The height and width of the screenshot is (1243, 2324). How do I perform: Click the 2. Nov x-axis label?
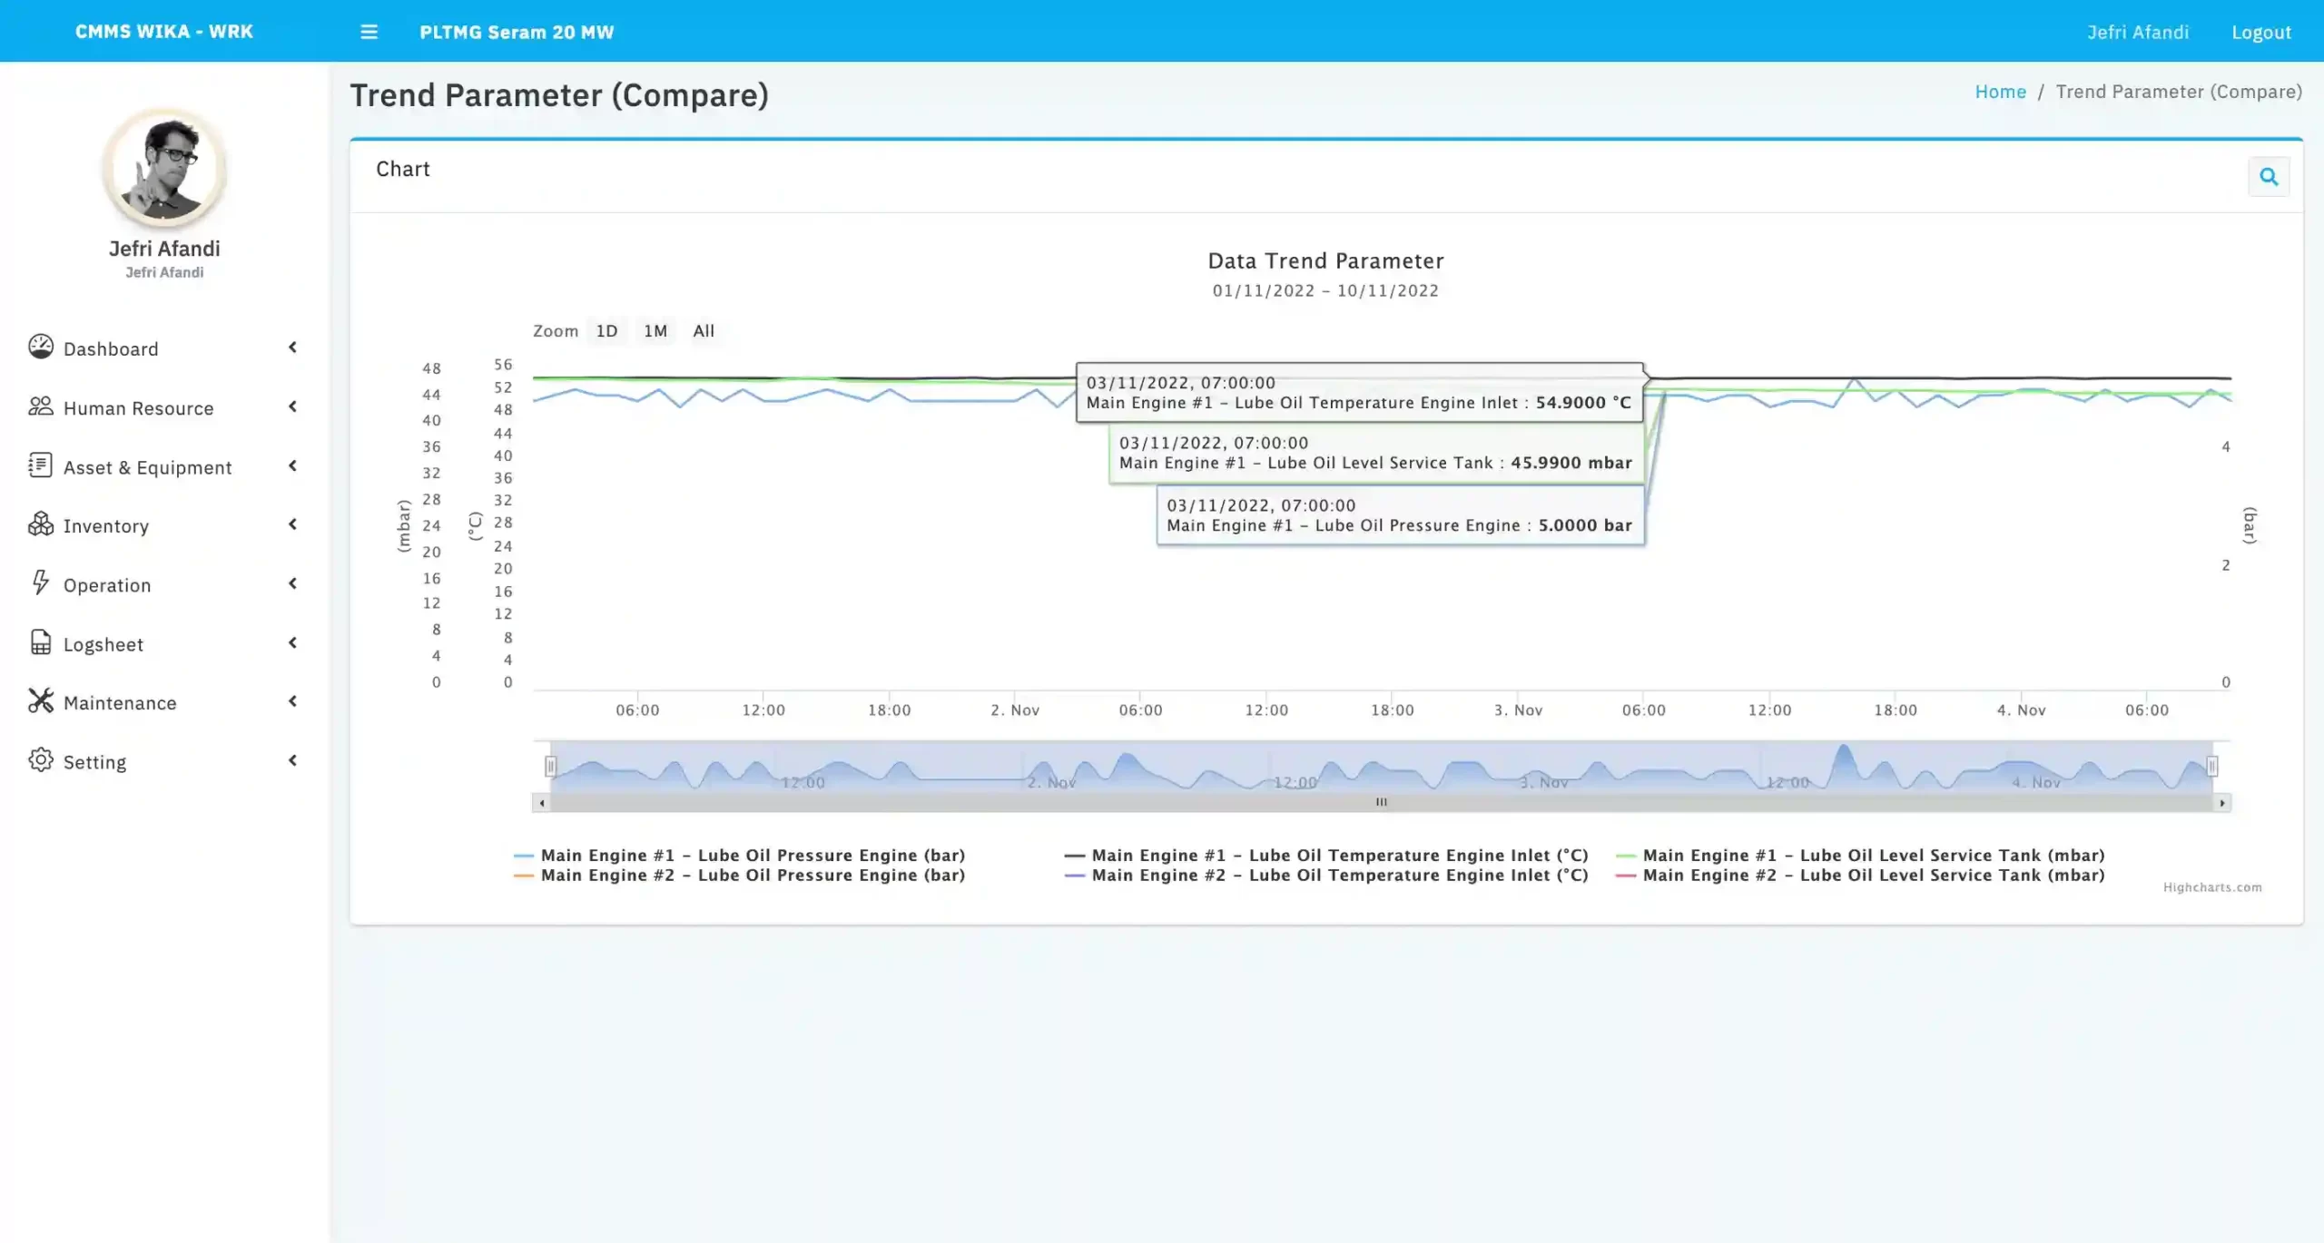[x=1015, y=710]
